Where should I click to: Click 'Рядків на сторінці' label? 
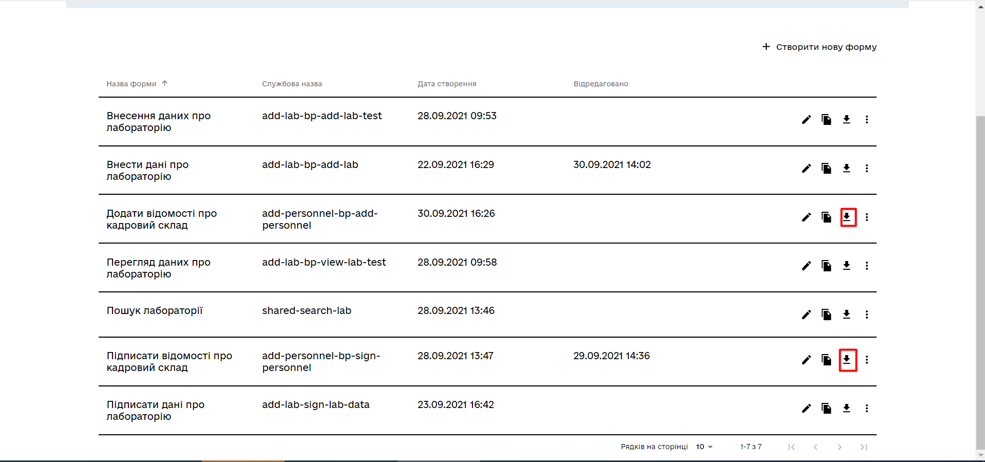click(x=654, y=447)
